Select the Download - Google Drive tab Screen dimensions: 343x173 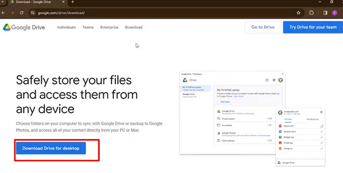(37, 2)
